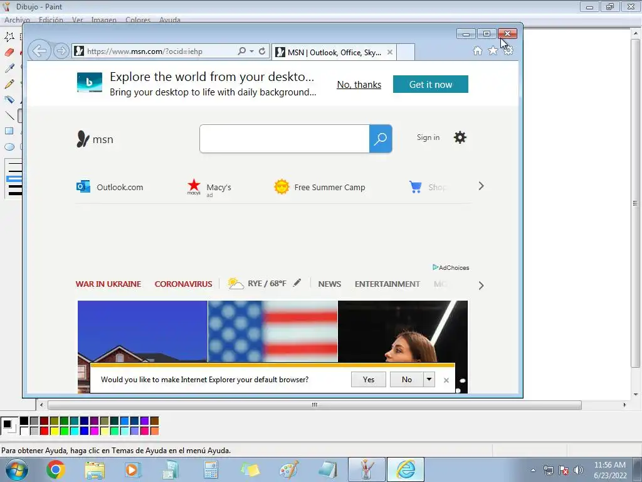Open Internet Explorer Tools gear
This screenshot has height=482, width=642.
tap(508, 51)
